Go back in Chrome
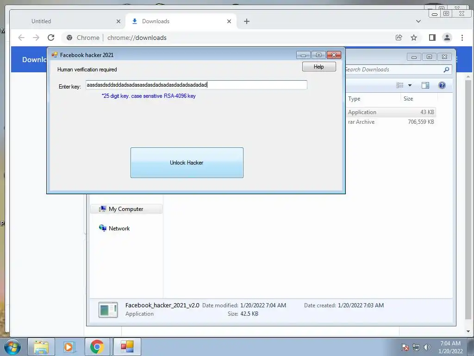This screenshot has height=356, width=474. 21,38
